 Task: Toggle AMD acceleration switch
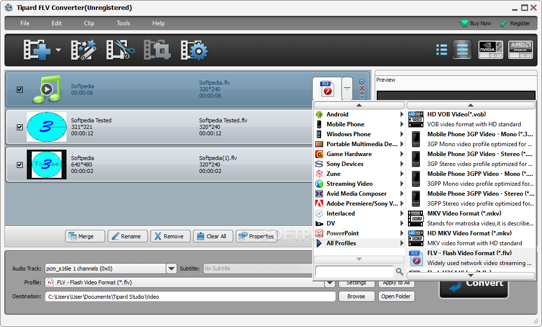click(x=521, y=50)
